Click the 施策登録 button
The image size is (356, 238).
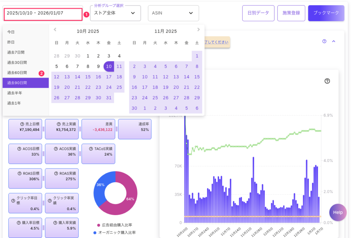[291, 13]
